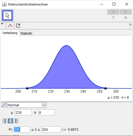Click the Java icon in title bar
133x136 pixels.
pos(4,4)
